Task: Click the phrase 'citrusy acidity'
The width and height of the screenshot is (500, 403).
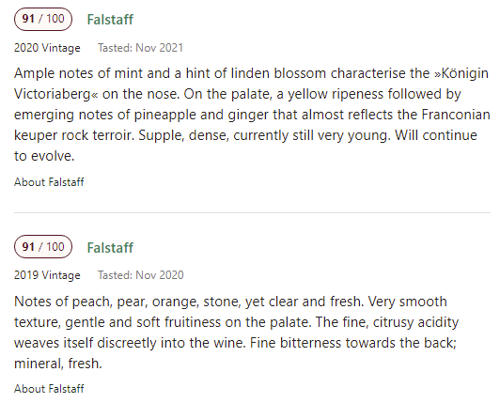Action: [x=415, y=322]
